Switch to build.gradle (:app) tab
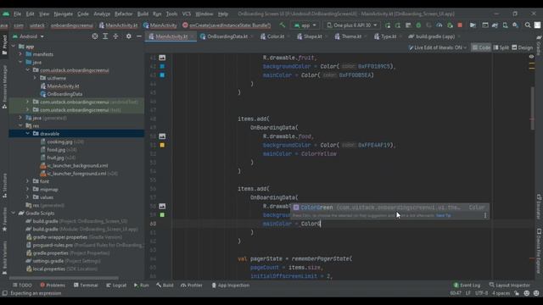The height and width of the screenshot is (305, 543). (435, 36)
